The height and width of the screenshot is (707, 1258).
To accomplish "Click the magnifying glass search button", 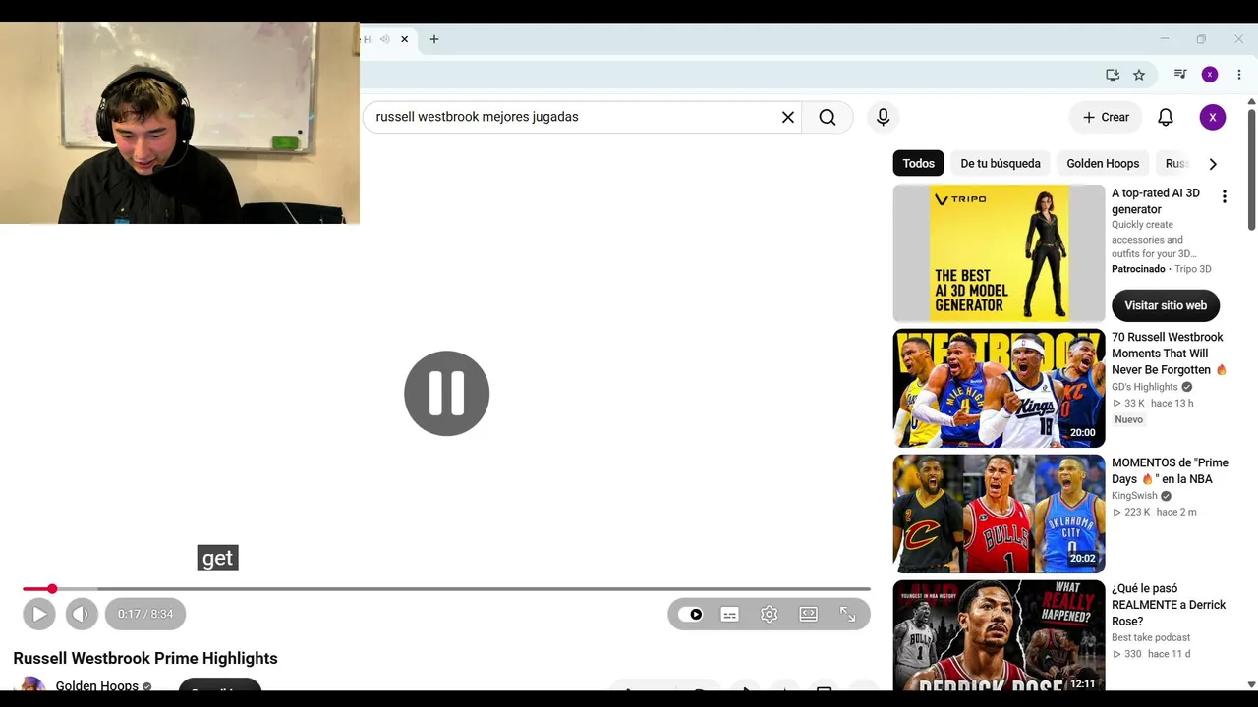I will (x=828, y=117).
